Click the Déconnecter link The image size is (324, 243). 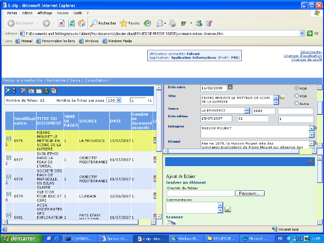click(x=311, y=52)
